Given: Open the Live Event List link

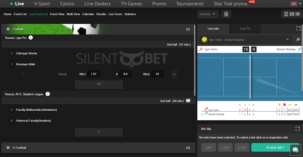Looking at the screenshot, I should coord(38,14).
